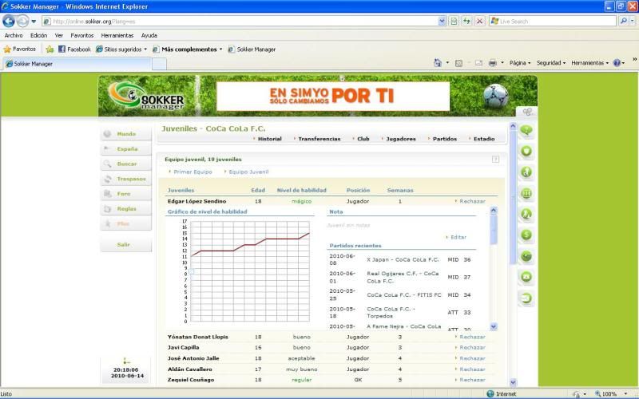Expand the Herramientas dropdown
639x399 pixels.
pos(591,62)
